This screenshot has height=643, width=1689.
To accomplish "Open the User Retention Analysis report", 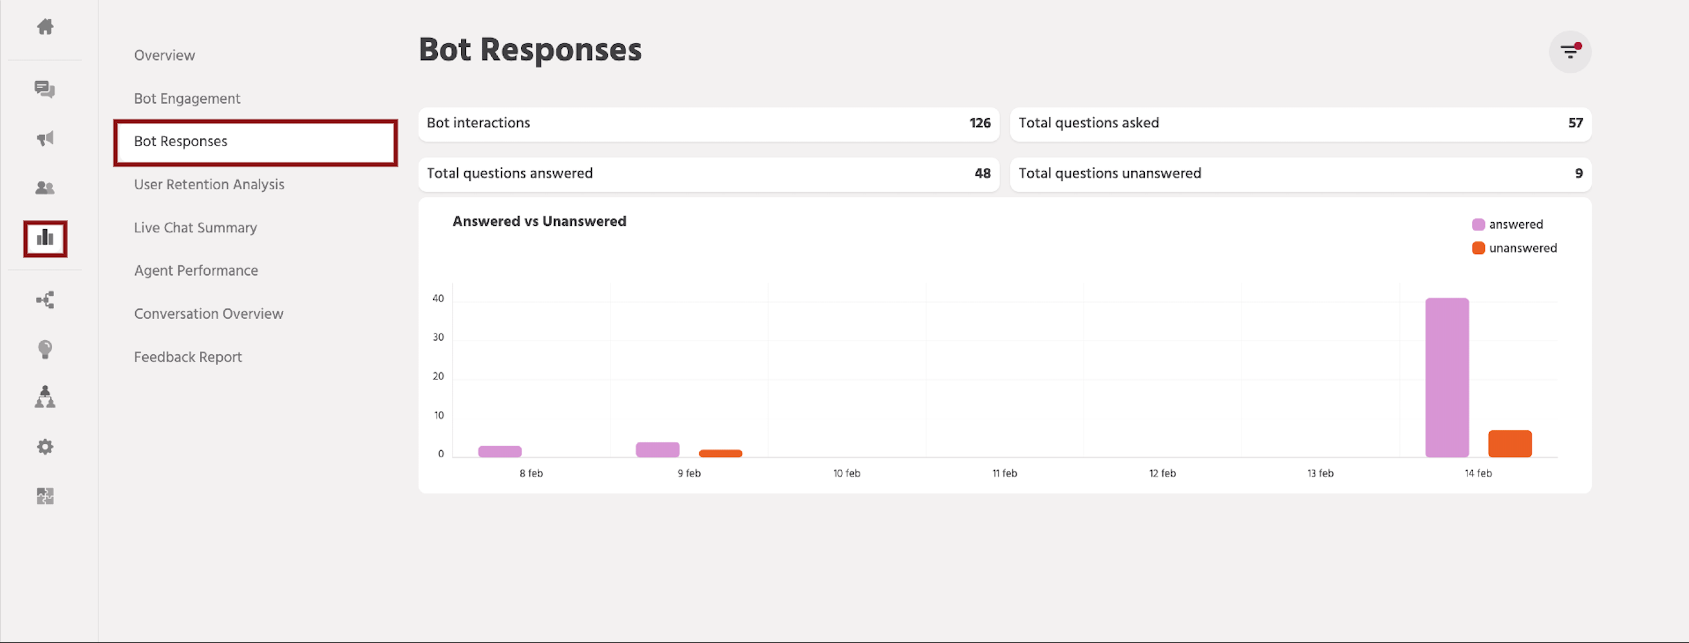I will (x=209, y=184).
